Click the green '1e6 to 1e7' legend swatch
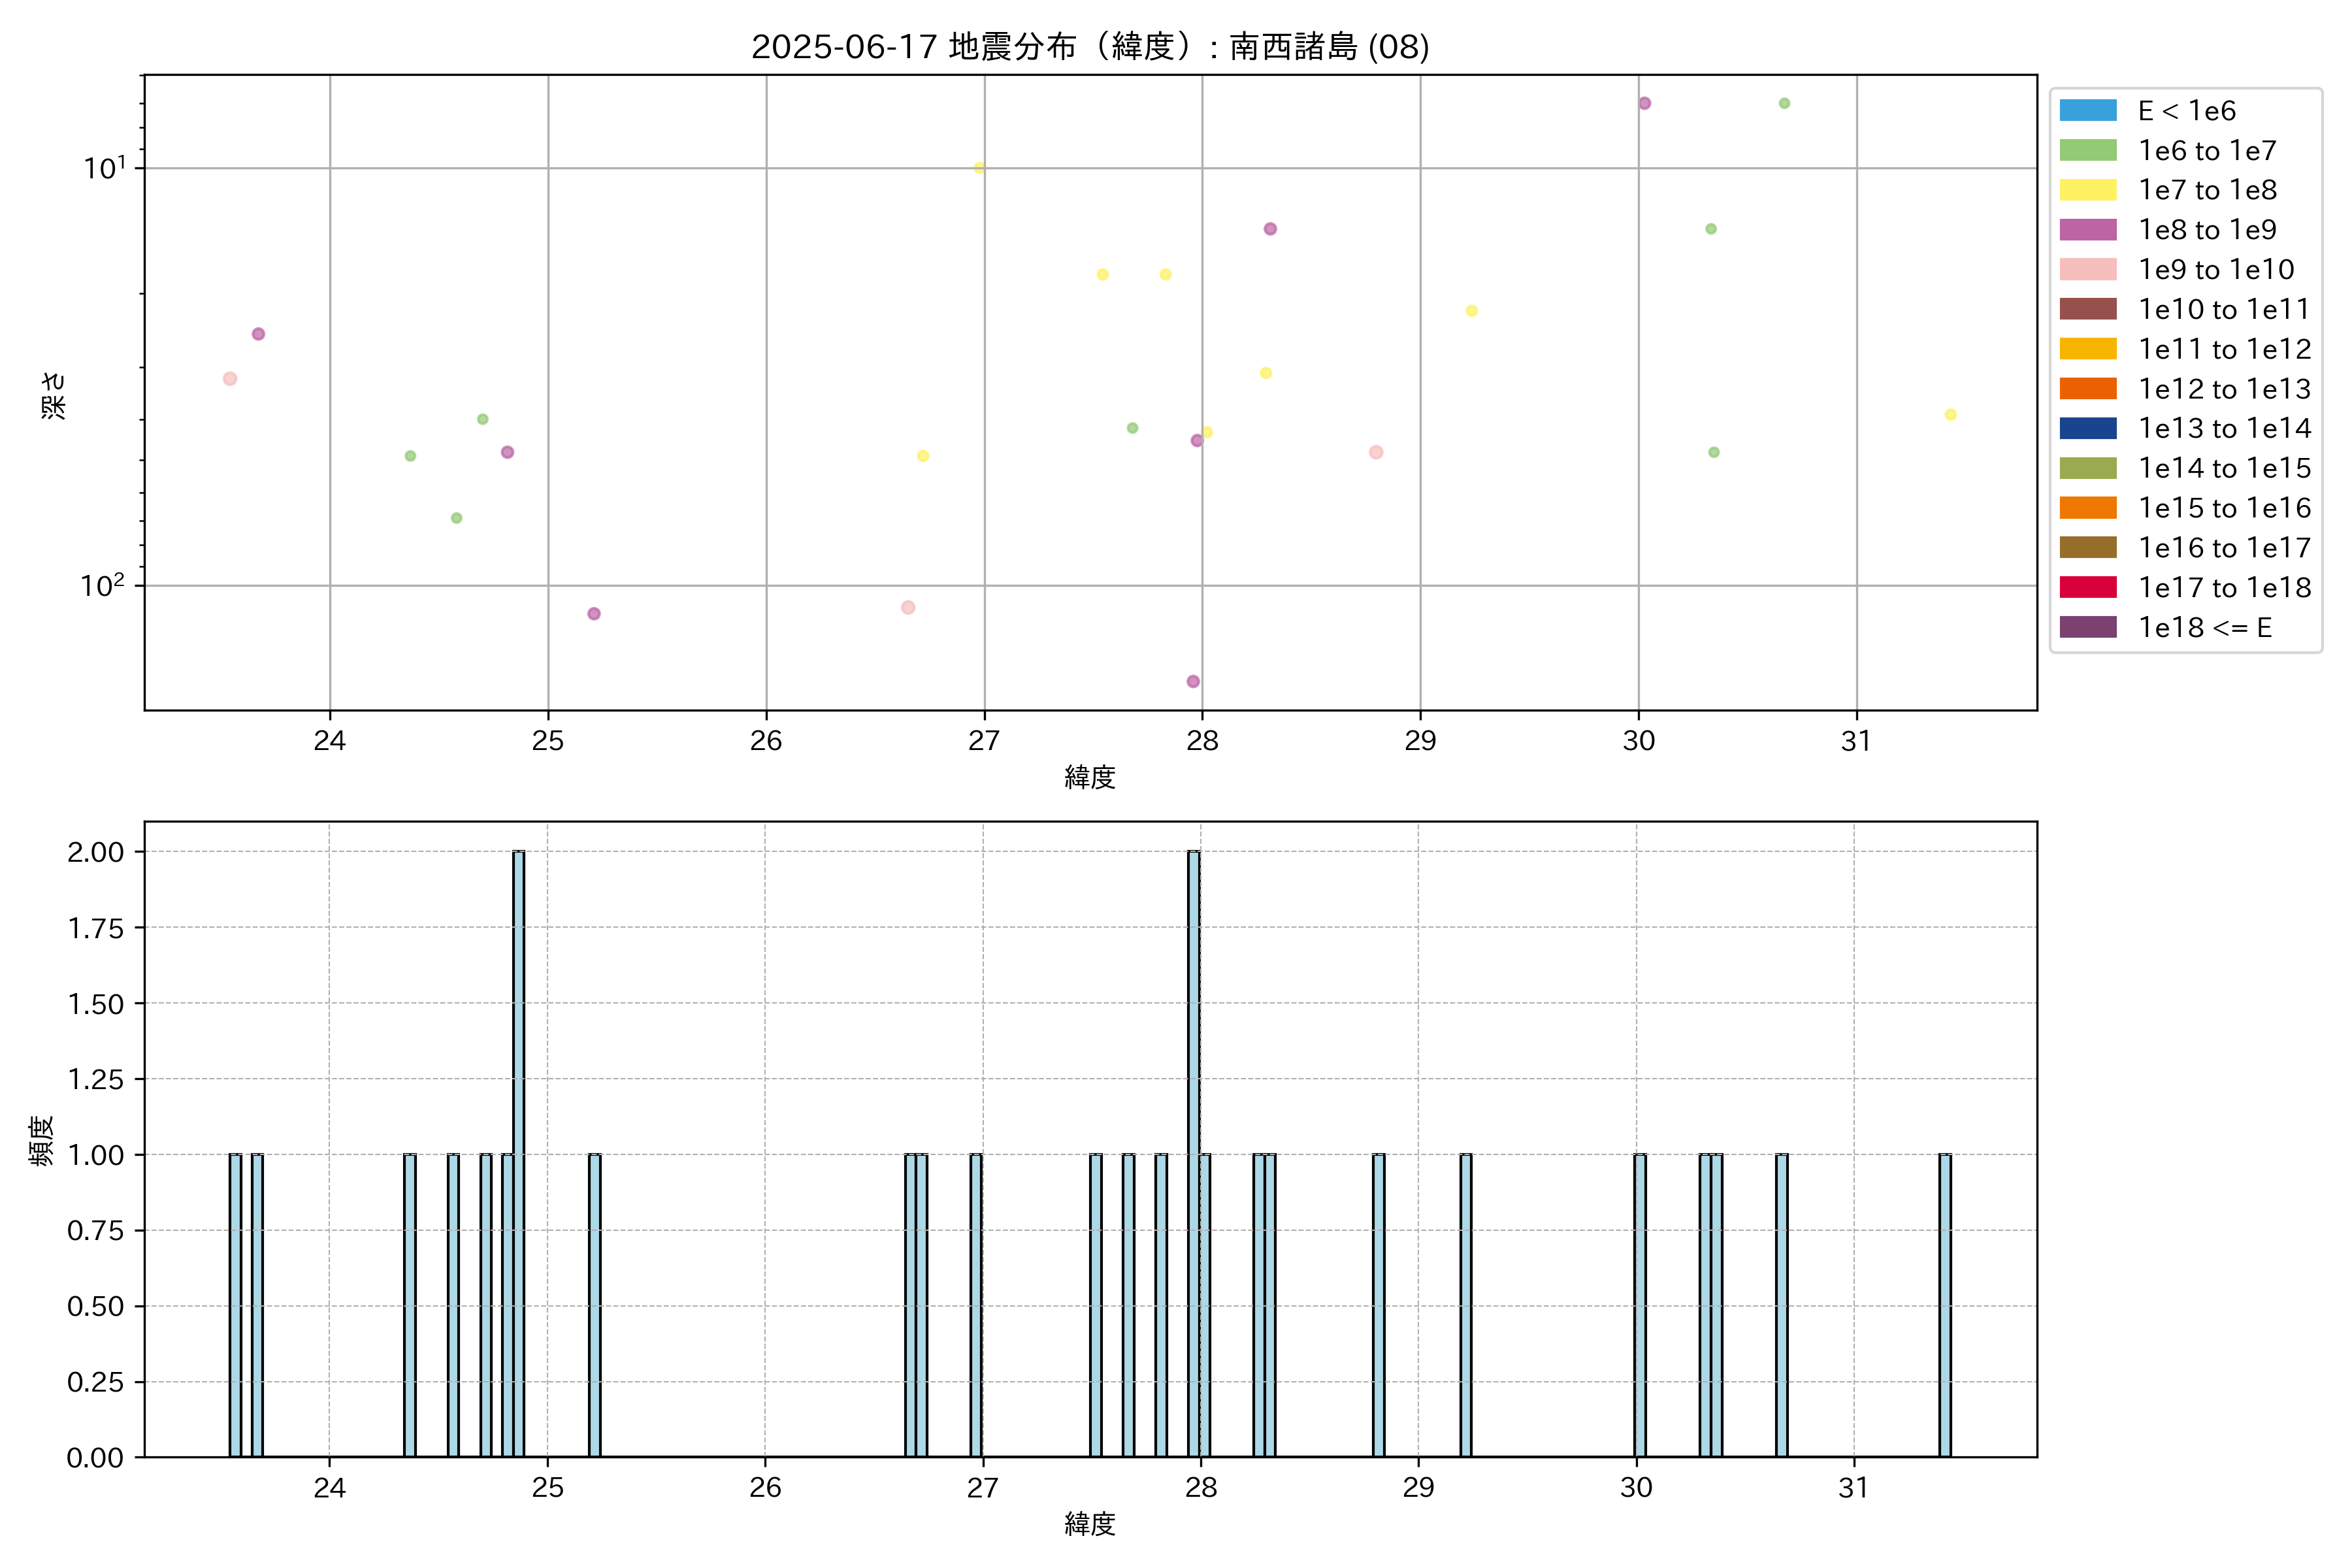This screenshot has height=1568, width=2352. click(x=2087, y=150)
